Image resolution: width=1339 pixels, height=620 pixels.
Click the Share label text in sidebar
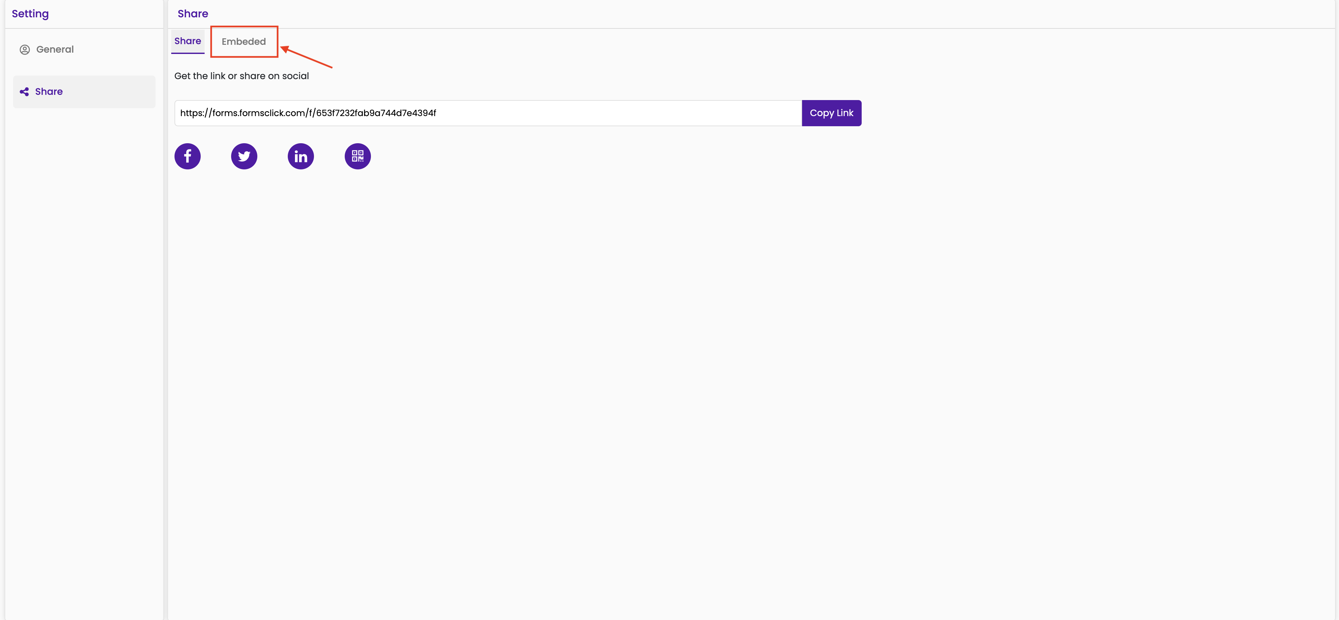(49, 92)
